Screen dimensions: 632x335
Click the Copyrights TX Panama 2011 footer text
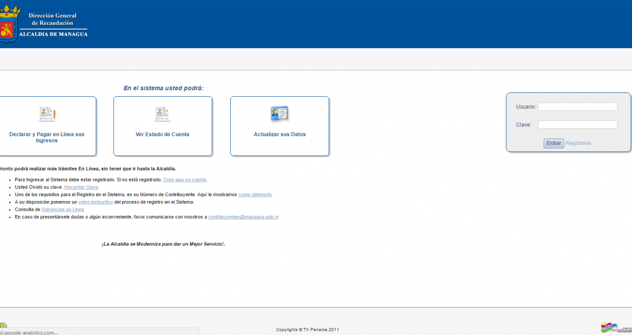[x=307, y=330]
